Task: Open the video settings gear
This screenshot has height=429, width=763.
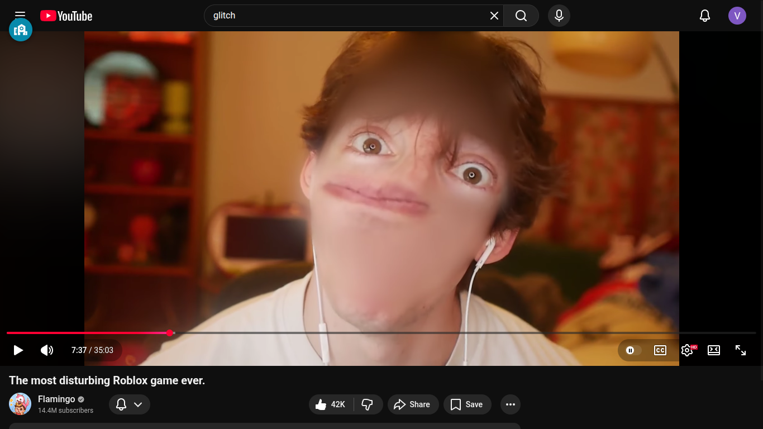Action: click(x=687, y=350)
